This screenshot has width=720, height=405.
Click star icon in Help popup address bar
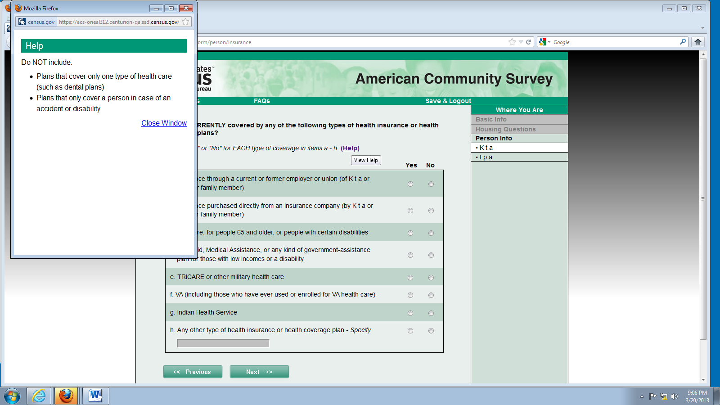(185, 22)
